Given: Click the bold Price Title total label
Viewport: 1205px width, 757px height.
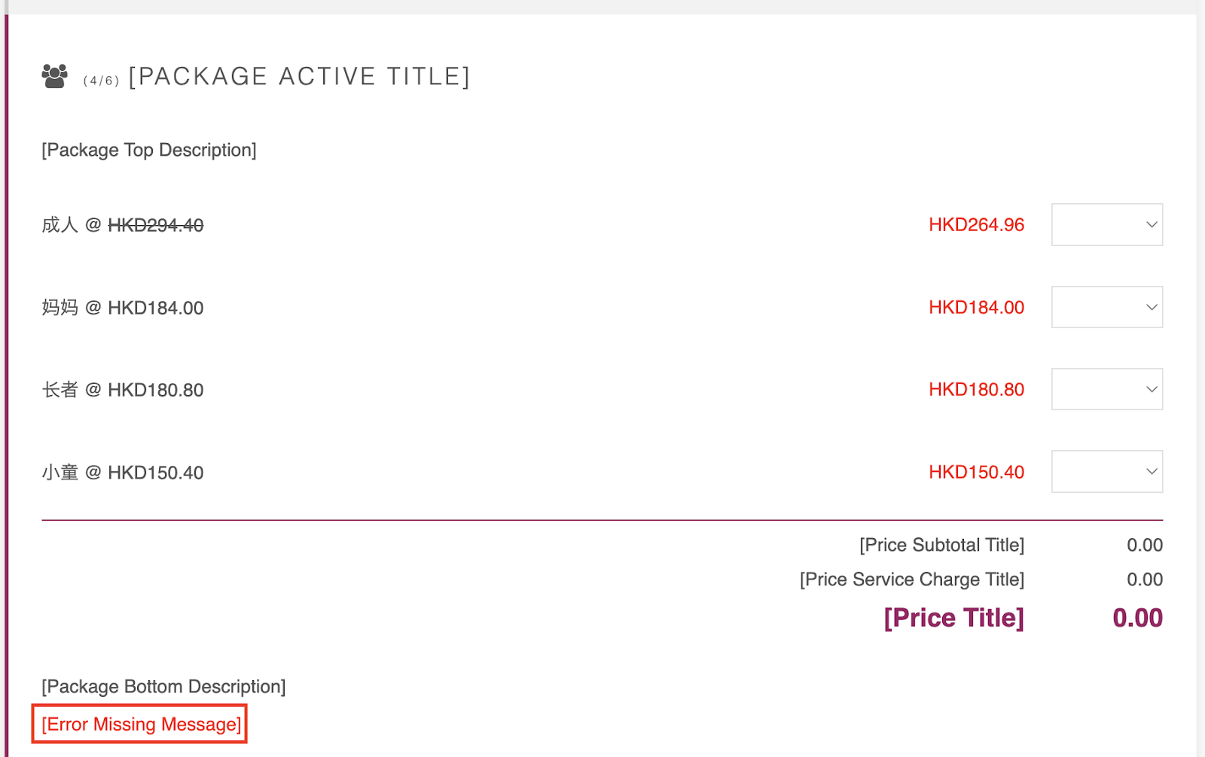Looking at the screenshot, I should point(954,618).
